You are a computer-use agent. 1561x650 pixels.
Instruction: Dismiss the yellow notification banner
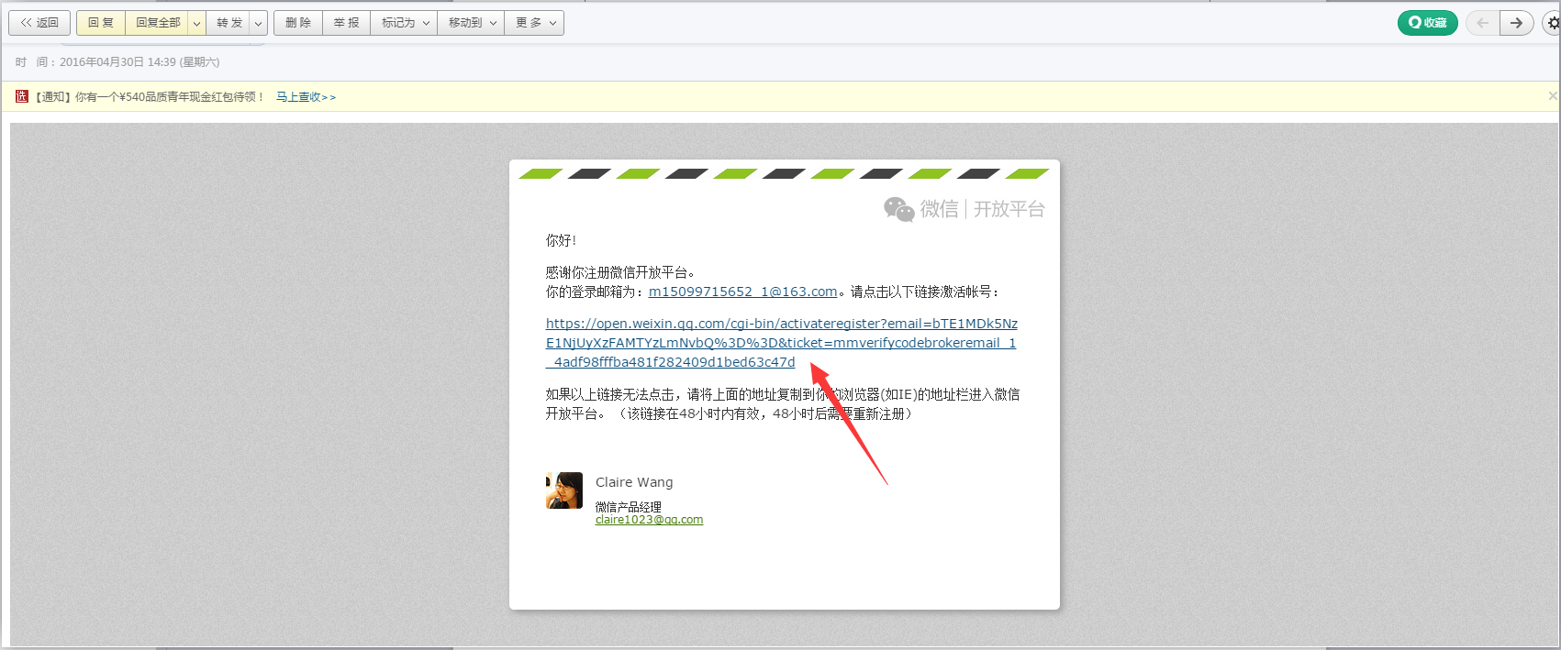click(x=1552, y=96)
